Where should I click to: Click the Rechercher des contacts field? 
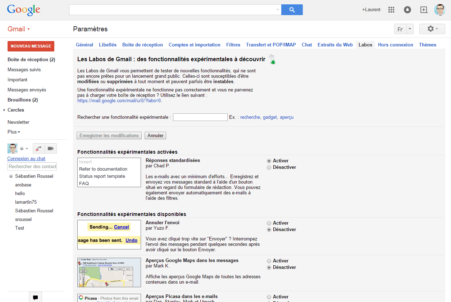click(32, 167)
